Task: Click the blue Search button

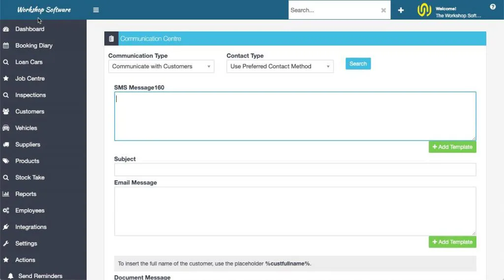Action: point(358,63)
